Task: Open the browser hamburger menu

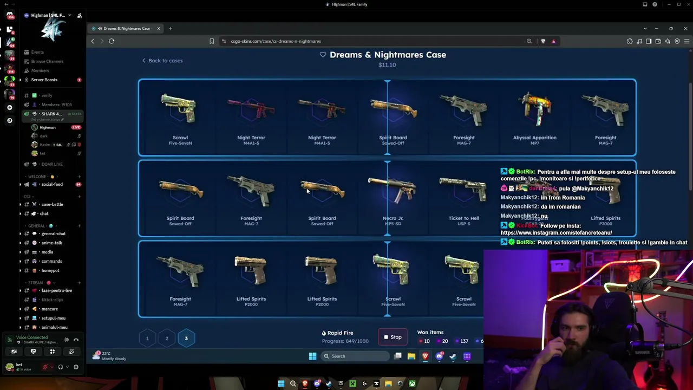Action: click(x=687, y=41)
